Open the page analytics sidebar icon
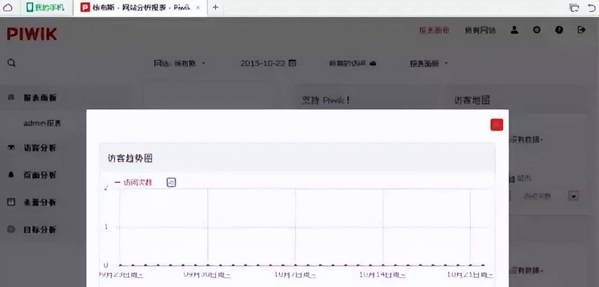Screen dimensions: 599x287 coord(11,175)
